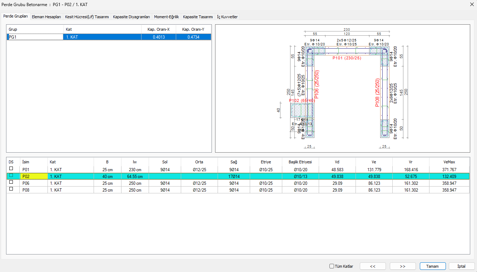
Task: Open Kesit Hücresi(Lif) Tasarımı tab
Action: (x=87, y=17)
